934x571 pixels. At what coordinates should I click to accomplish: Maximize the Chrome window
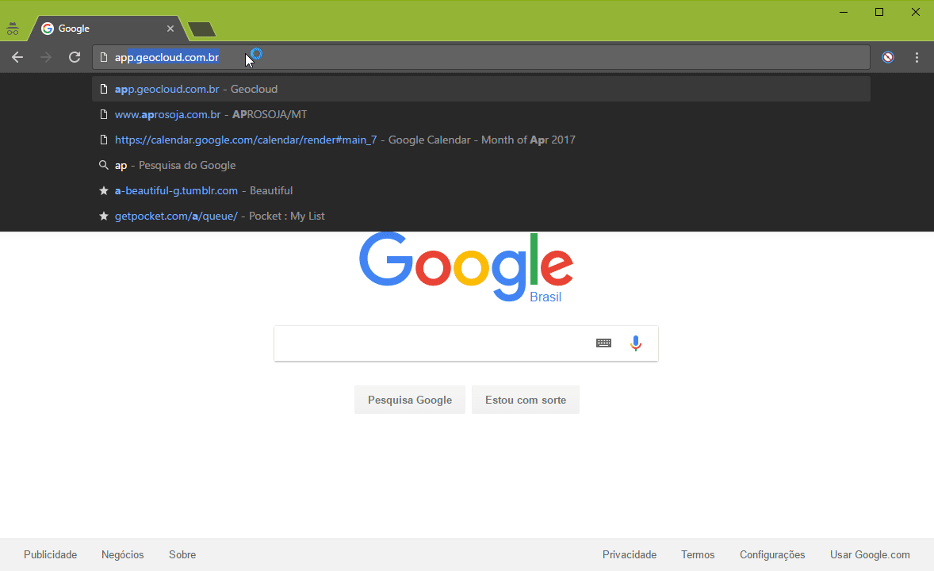pos(879,12)
